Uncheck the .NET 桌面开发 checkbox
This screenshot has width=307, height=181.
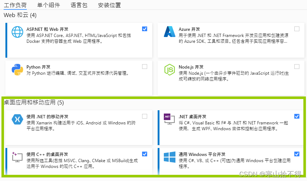297,116
